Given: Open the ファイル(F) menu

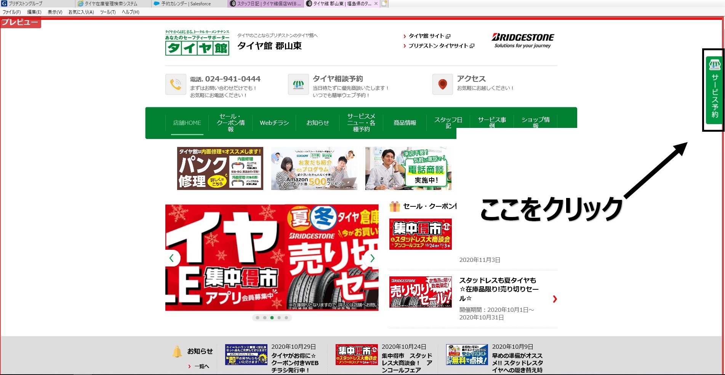Looking at the screenshot, I should pyautogui.click(x=12, y=12).
